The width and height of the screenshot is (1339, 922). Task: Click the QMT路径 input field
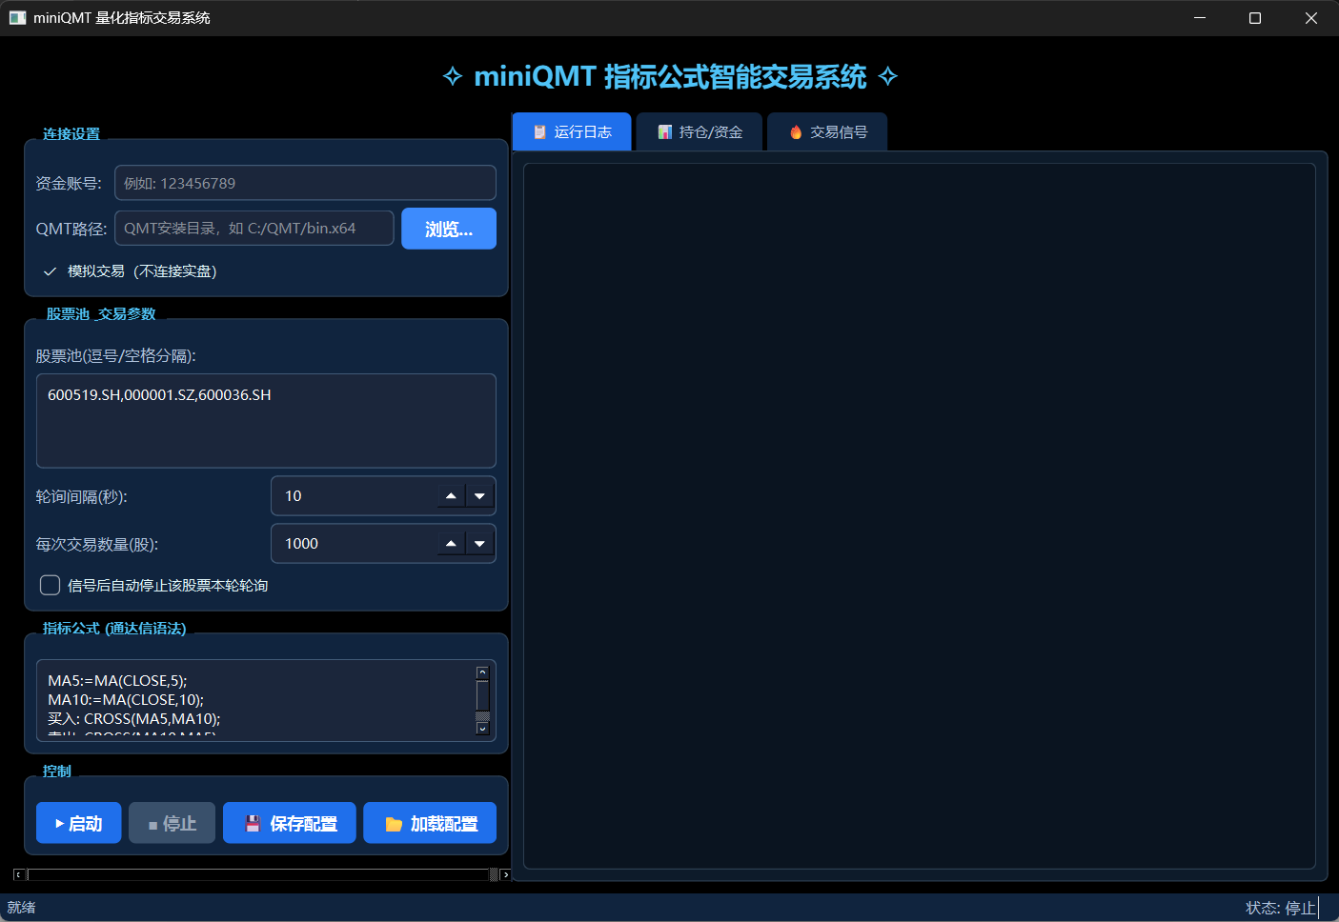coord(254,229)
